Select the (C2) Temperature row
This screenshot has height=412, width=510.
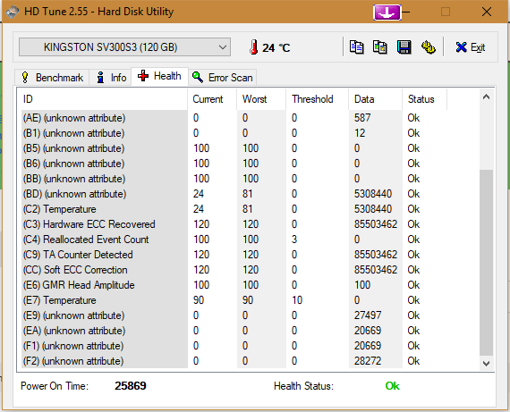point(234,209)
